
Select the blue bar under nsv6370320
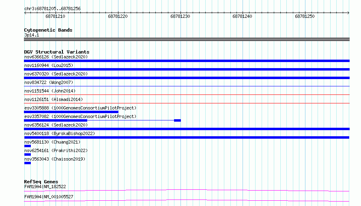coord(187,78)
